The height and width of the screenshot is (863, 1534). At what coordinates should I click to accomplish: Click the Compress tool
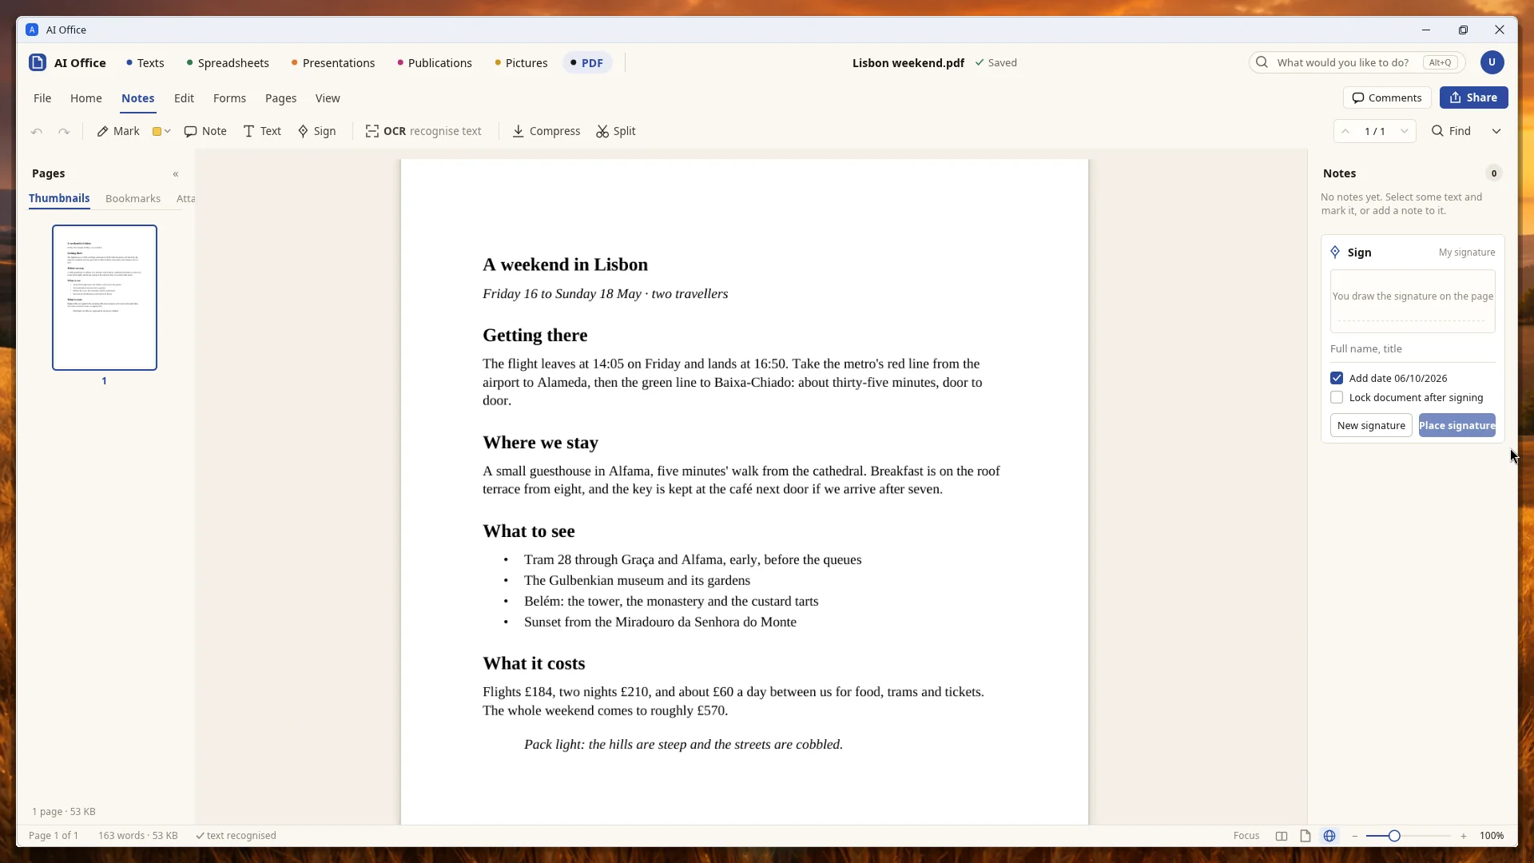click(546, 131)
